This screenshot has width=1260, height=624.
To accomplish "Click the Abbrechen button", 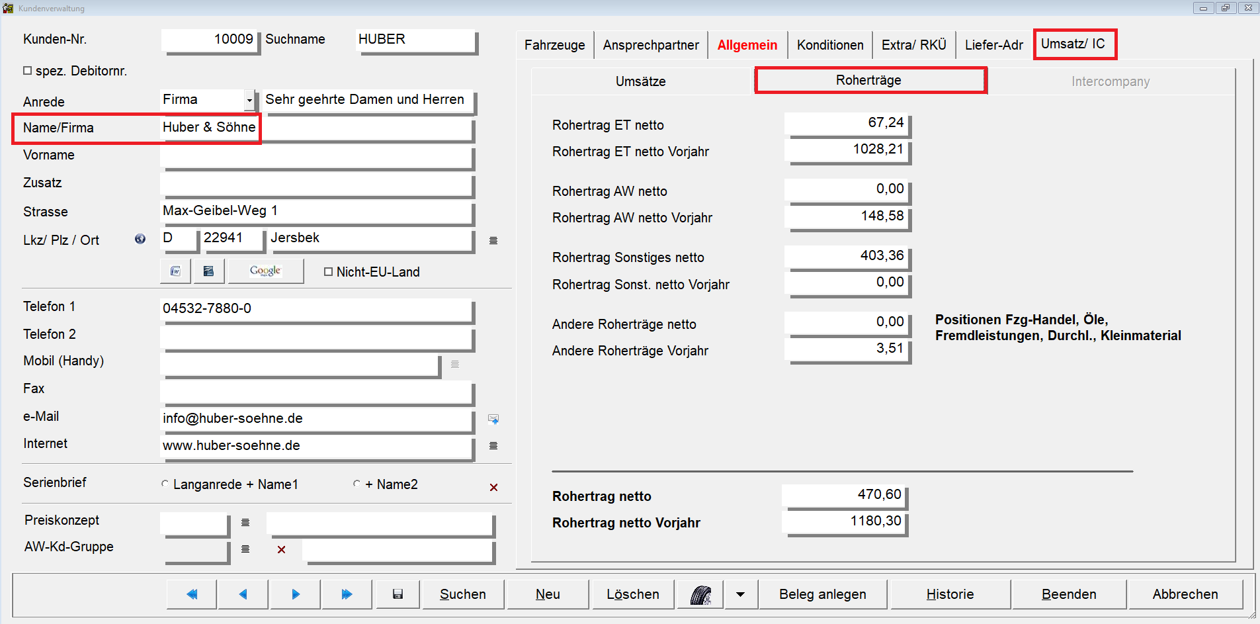I will tap(1185, 594).
